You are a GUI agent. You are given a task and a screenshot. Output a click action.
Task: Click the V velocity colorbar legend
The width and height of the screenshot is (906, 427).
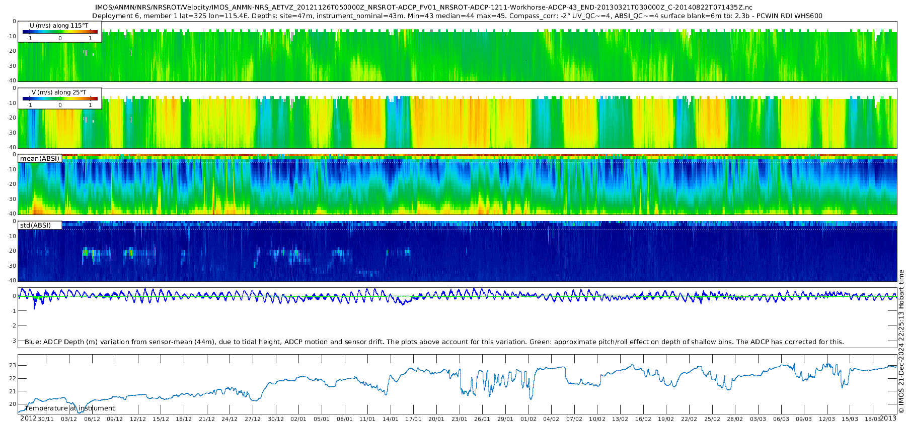[x=60, y=98]
